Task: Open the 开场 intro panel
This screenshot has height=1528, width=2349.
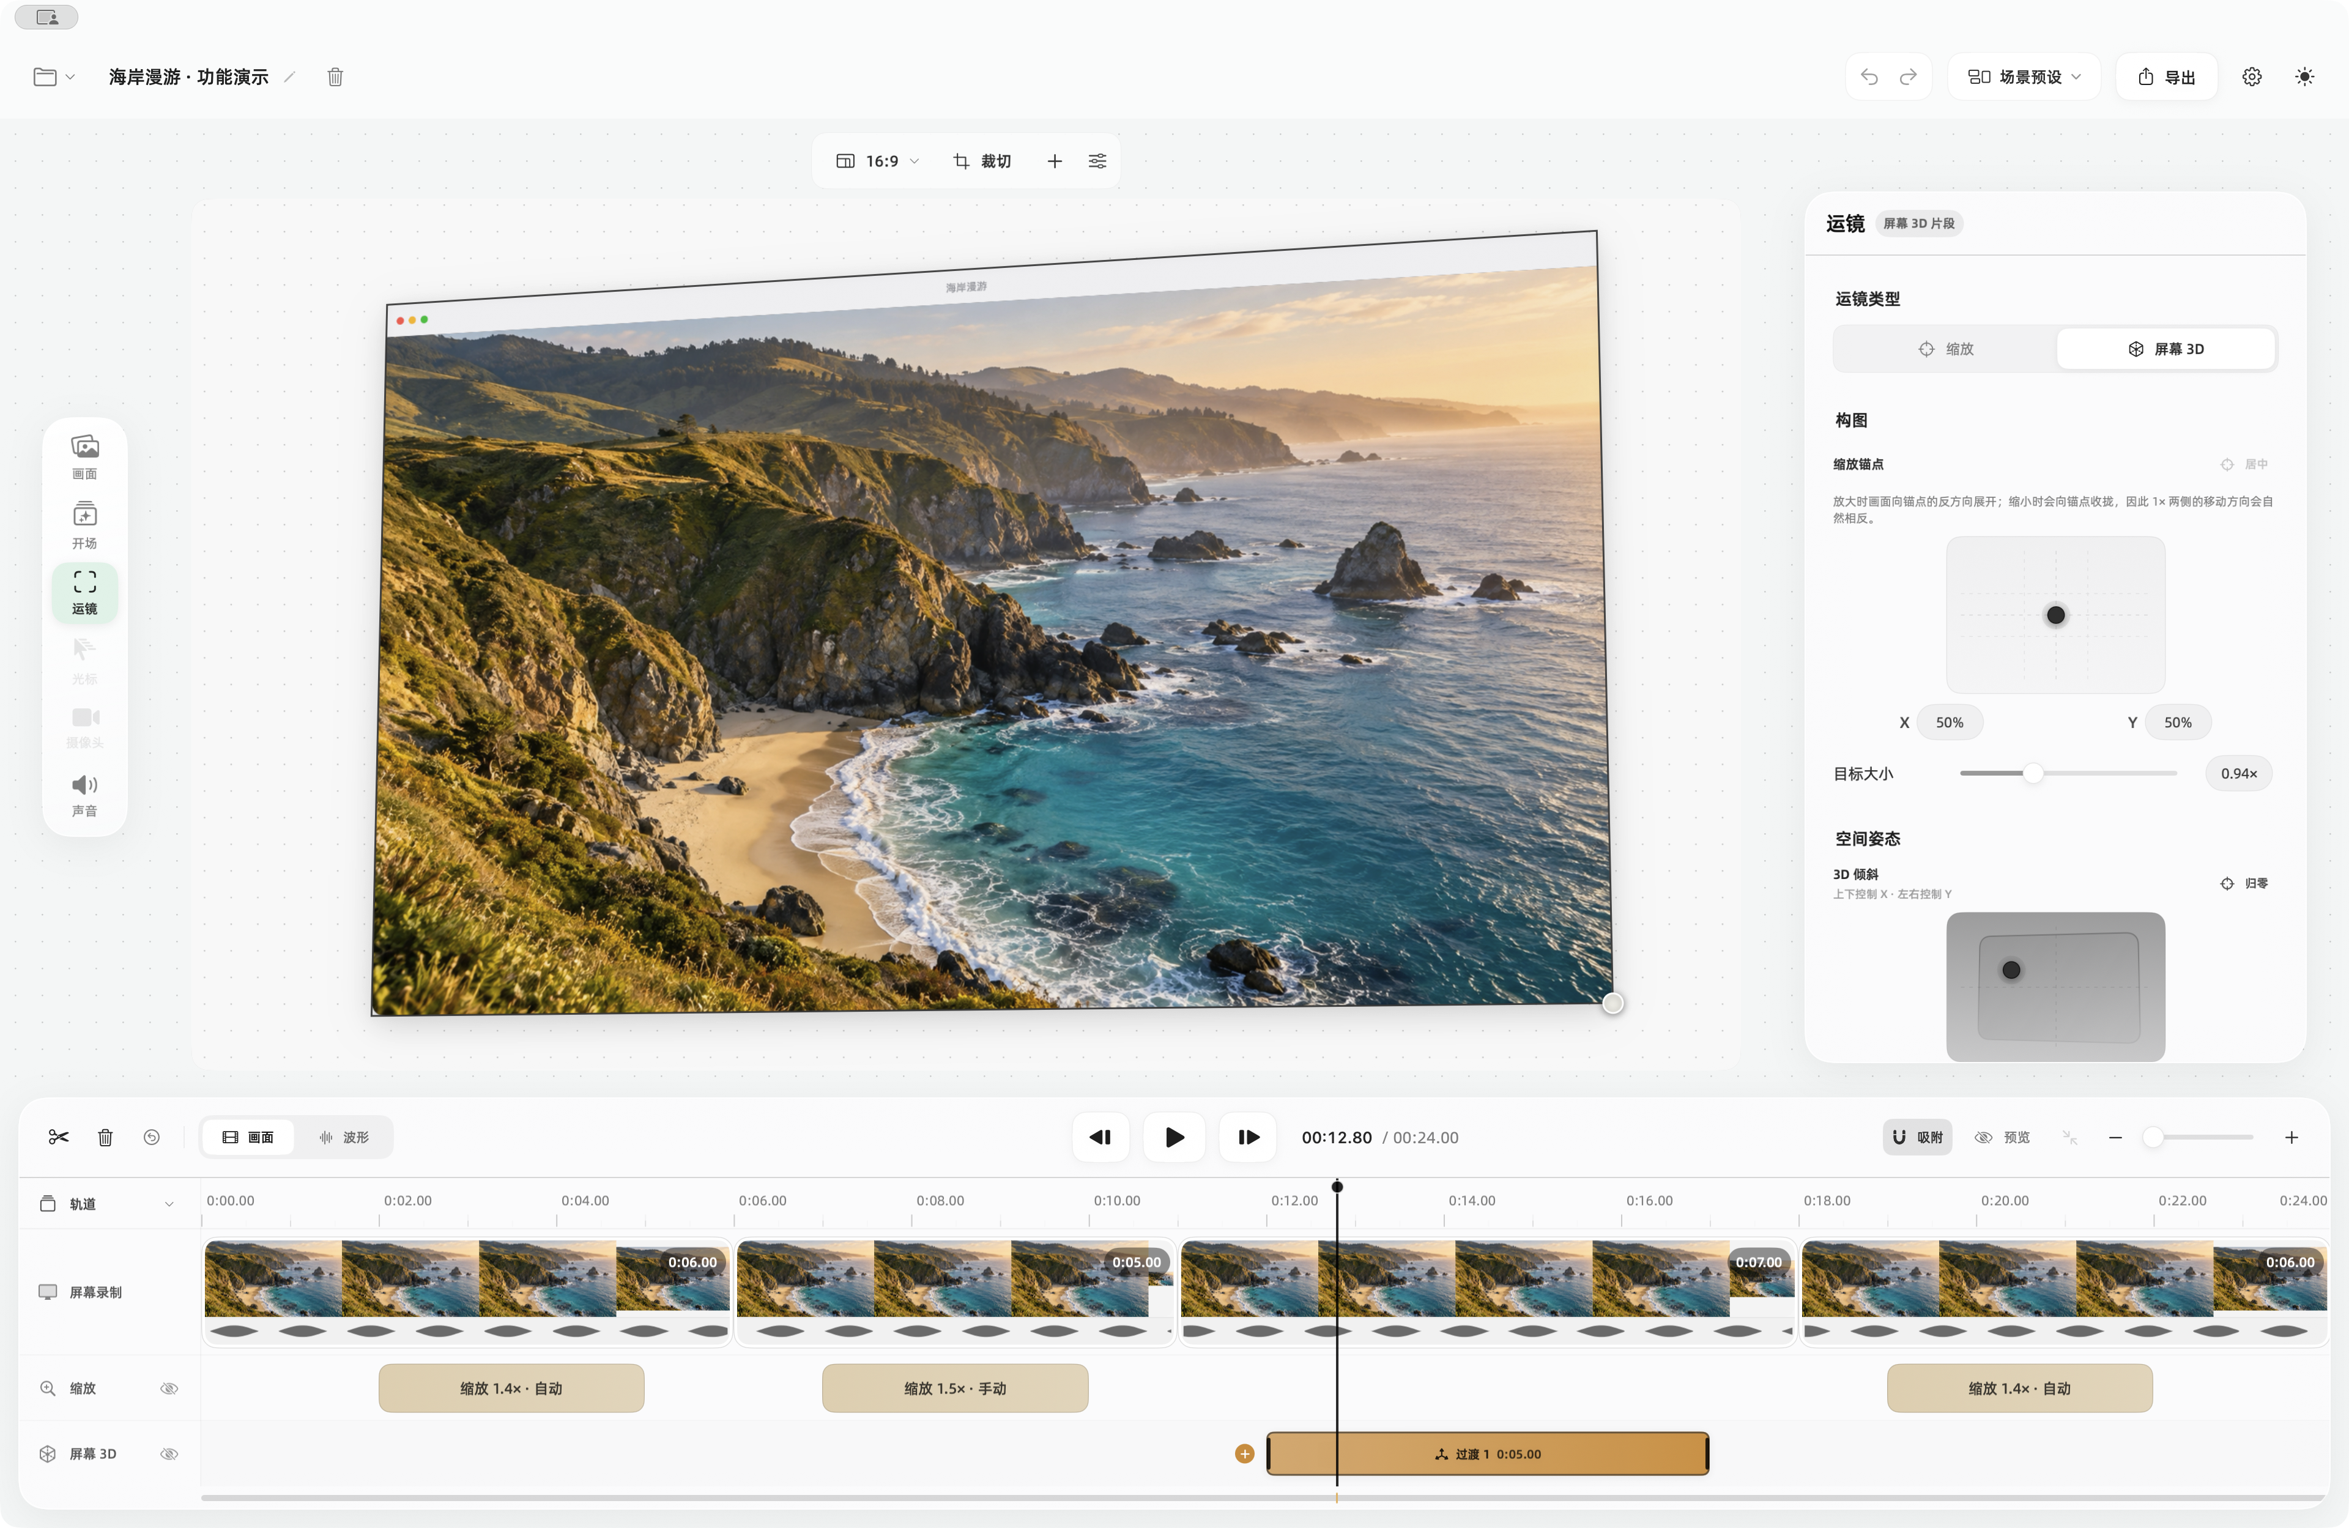Action: [x=85, y=525]
